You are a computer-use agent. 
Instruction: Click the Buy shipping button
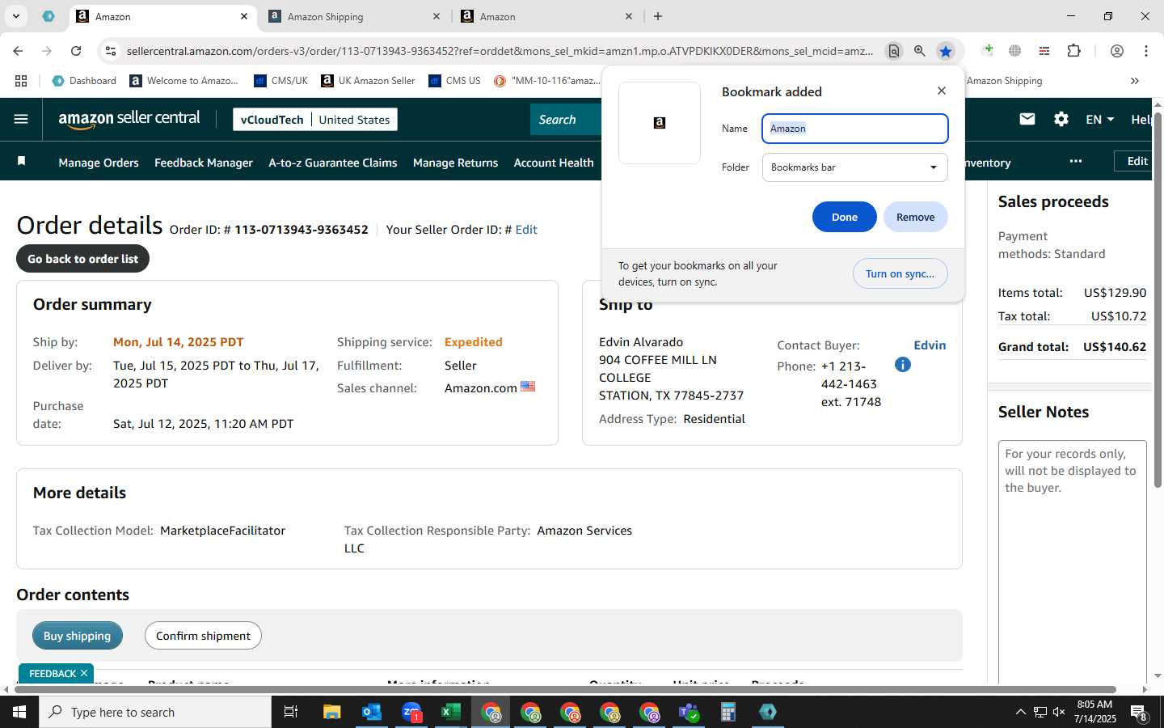pos(78,636)
